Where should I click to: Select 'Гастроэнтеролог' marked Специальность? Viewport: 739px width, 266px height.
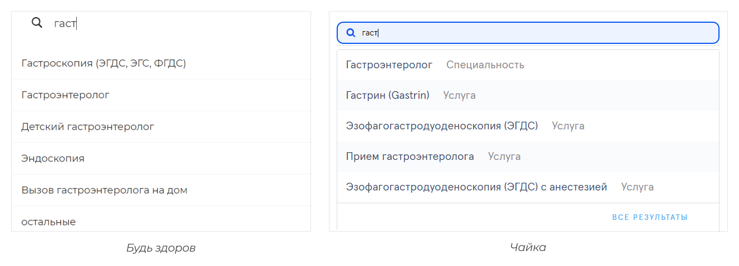point(389,65)
